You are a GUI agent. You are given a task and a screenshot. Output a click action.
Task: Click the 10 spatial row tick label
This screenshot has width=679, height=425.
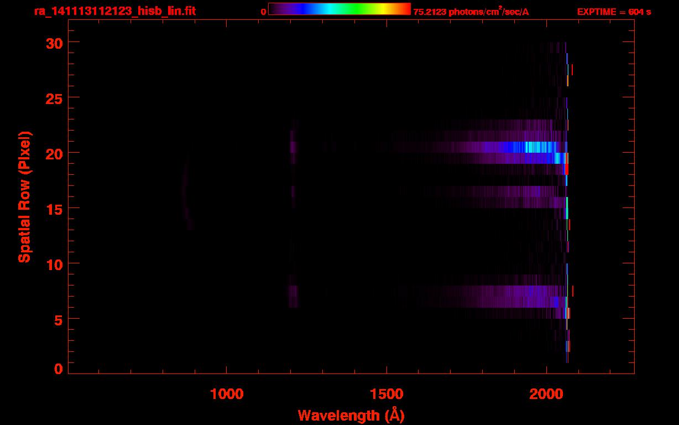(x=55, y=264)
